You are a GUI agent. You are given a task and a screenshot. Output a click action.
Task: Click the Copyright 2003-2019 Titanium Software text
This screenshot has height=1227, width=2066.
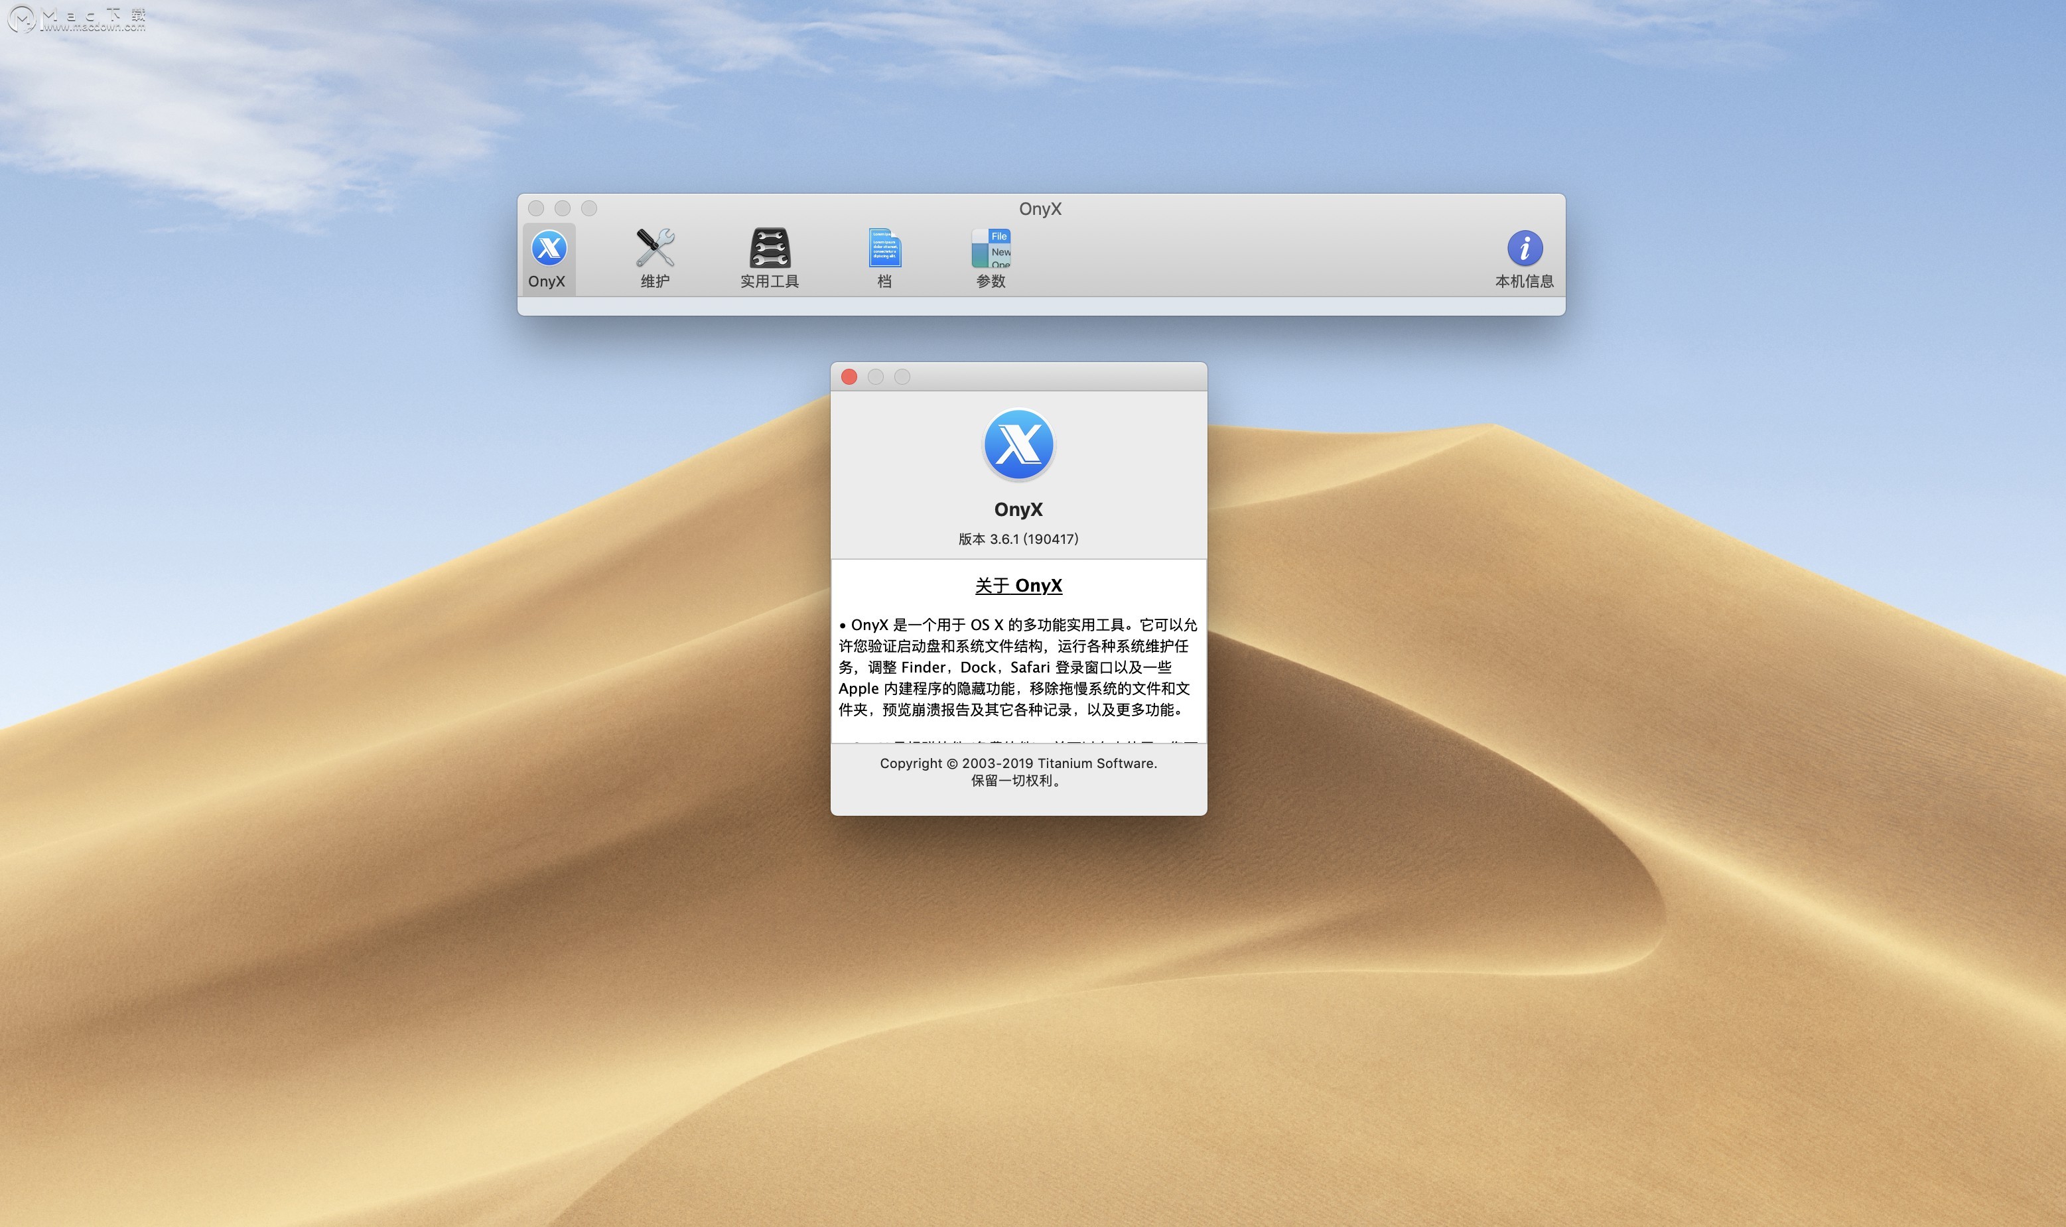[x=1018, y=763]
